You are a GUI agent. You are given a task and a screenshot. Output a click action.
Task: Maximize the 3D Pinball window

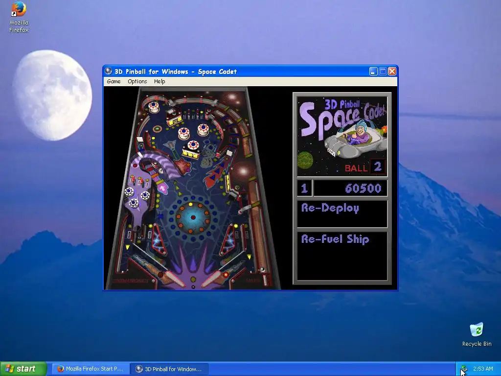[383, 71]
